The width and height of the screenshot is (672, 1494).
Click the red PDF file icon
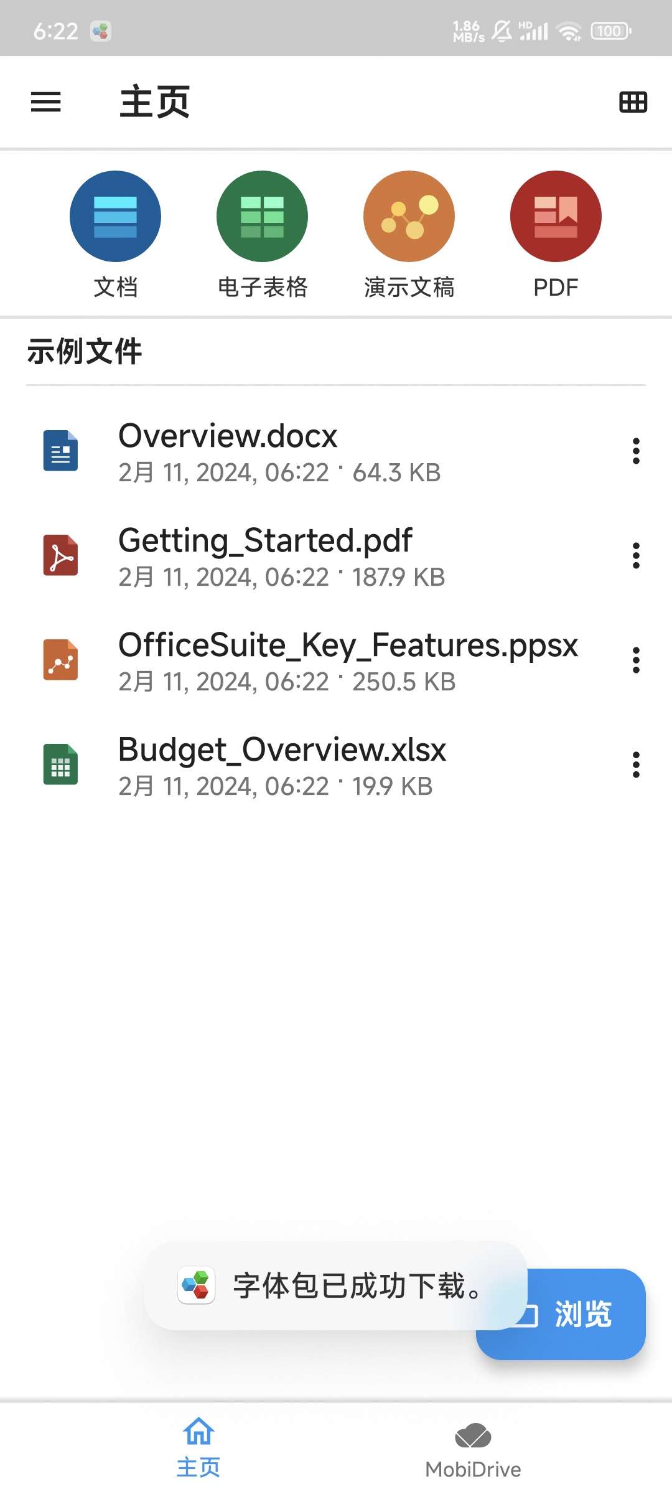pos(60,555)
